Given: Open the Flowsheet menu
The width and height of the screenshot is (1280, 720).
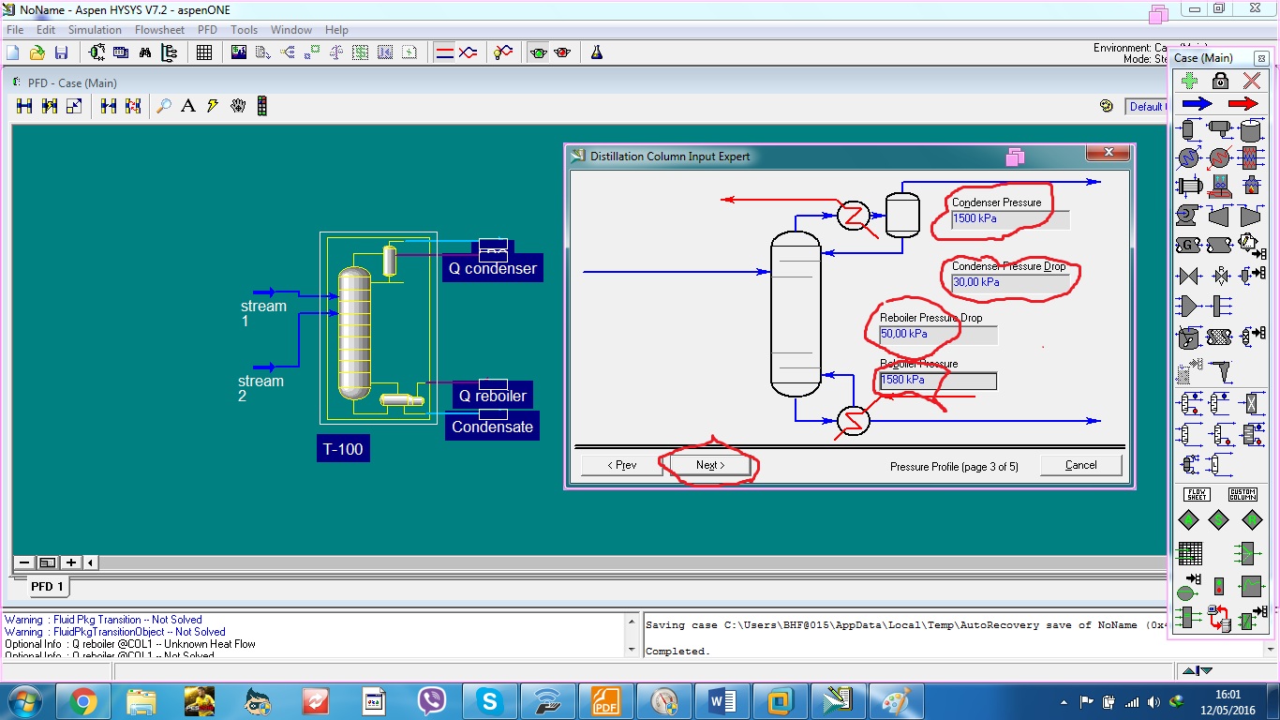Looking at the screenshot, I should coord(159,29).
